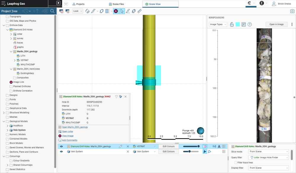
Task: Expand the VSTRAT column node
Action: [x=15, y=60]
